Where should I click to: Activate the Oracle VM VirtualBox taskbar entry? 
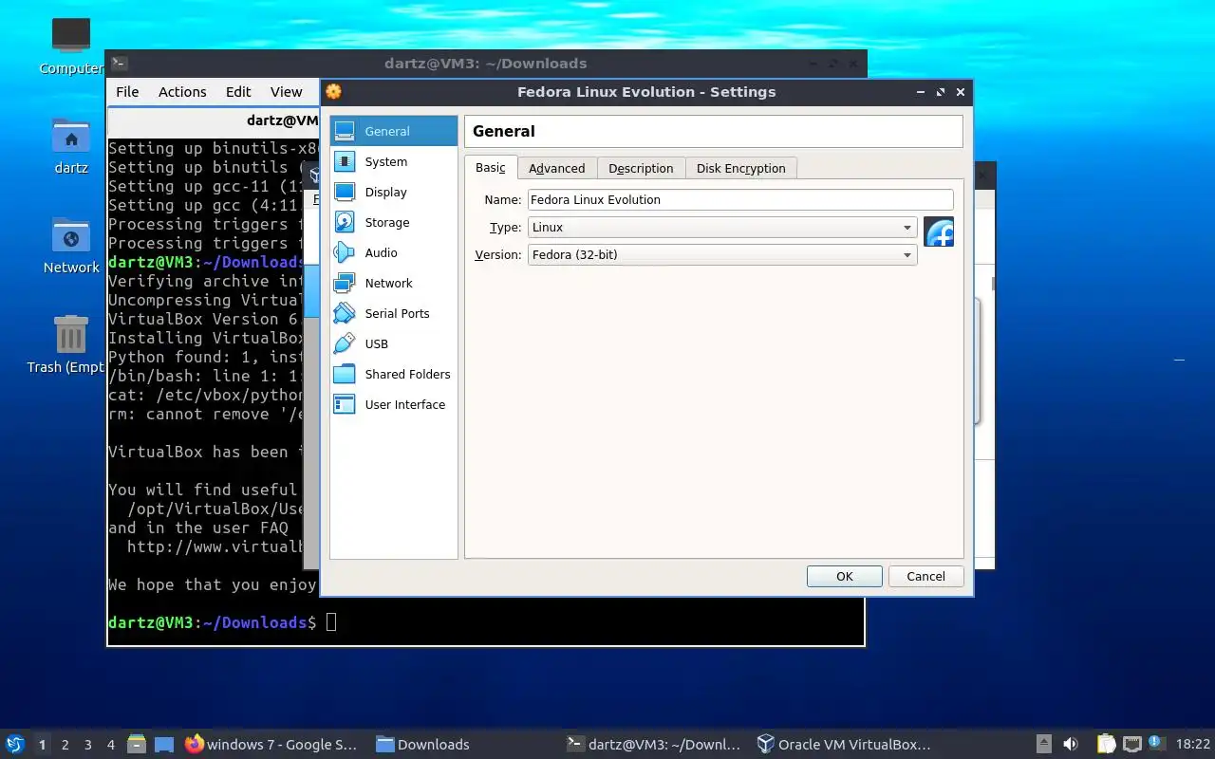point(844,745)
